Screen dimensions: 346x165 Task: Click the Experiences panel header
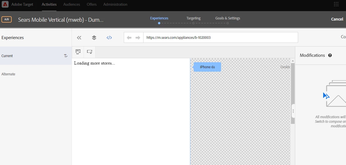[13, 38]
